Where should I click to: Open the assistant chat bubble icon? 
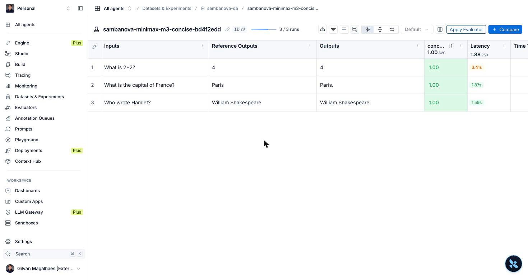pyautogui.click(x=514, y=264)
